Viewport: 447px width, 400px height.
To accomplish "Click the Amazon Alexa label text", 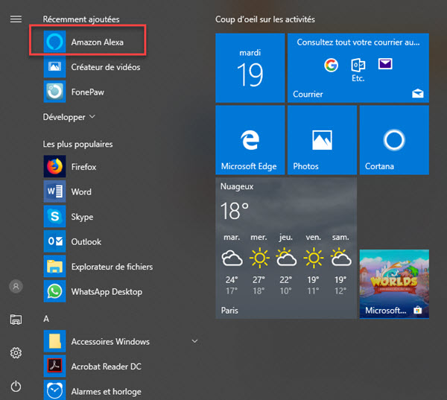I will click(97, 42).
